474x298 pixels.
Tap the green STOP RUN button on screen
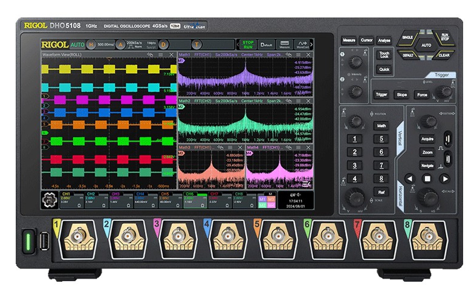[x=248, y=45]
